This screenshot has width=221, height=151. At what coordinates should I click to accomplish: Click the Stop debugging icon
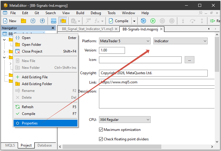click(x=172, y=21)
